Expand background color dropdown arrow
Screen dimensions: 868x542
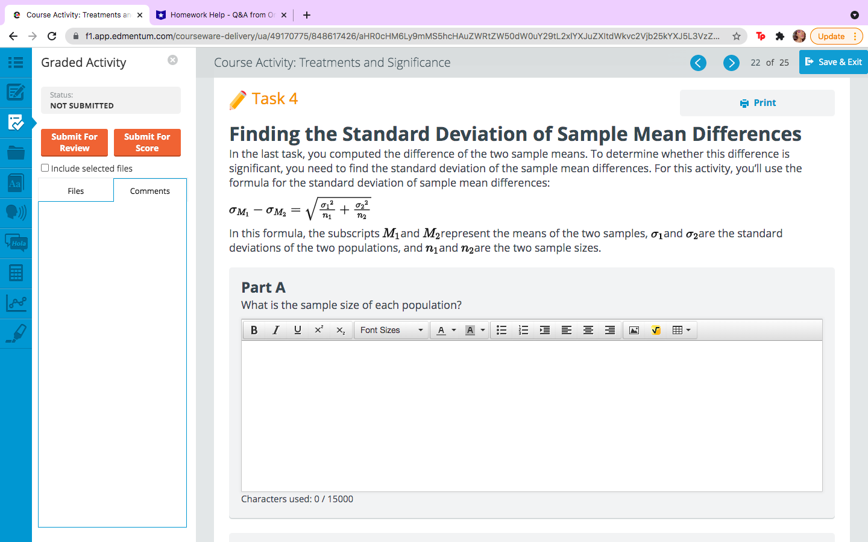pos(483,330)
